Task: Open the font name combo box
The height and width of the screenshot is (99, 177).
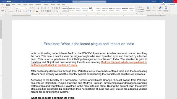Action: pyautogui.click(x=20, y=8)
